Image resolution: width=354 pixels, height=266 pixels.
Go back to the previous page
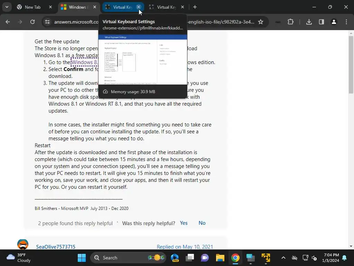click(x=8, y=22)
